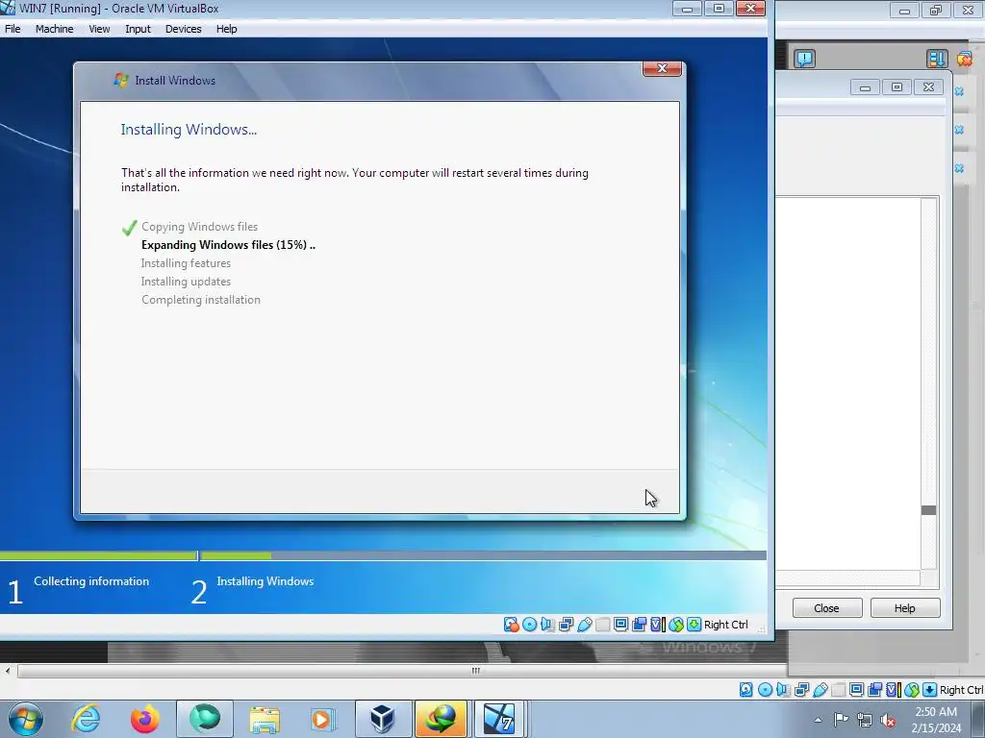Screen dimensions: 985x738
Task: Click the horizontal scrollbar thumb grip
Action: click(x=475, y=671)
